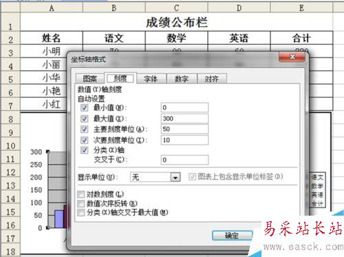
Task: Click the 成绩公布栏 title cell
Action: [x=177, y=22]
